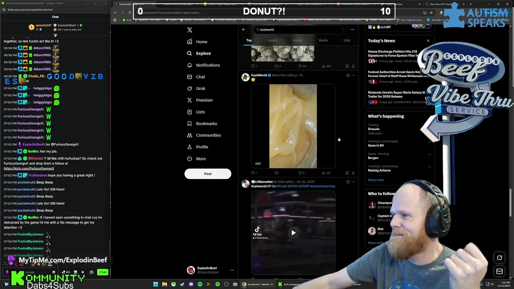Open Dracula trending topic

click(x=374, y=129)
